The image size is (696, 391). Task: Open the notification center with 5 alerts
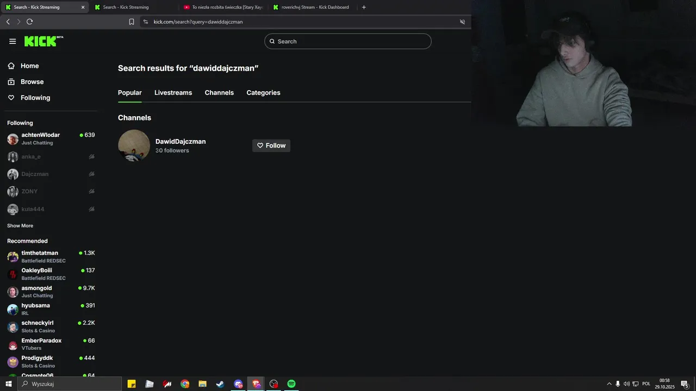pyautogui.click(x=685, y=384)
